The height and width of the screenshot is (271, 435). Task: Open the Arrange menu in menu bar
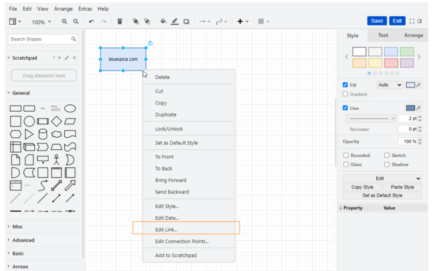(x=64, y=9)
